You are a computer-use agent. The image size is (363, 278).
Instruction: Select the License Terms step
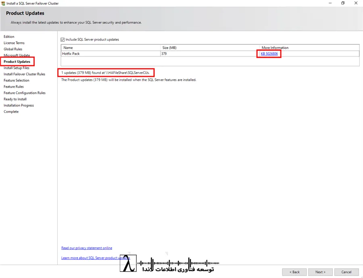click(x=14, y=43)
